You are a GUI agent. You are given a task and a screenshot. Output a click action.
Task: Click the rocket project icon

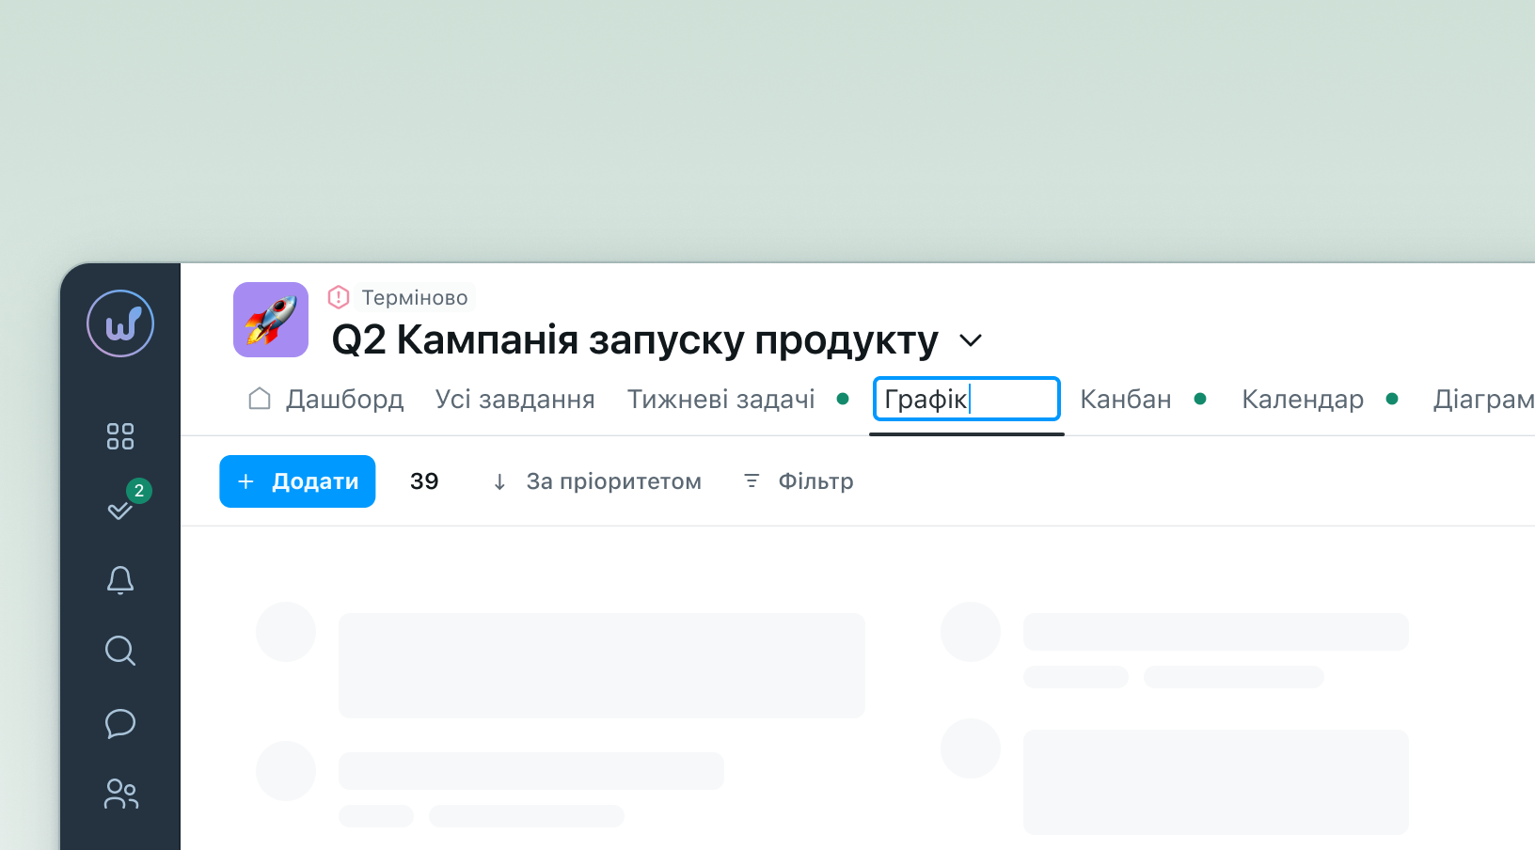271,320
